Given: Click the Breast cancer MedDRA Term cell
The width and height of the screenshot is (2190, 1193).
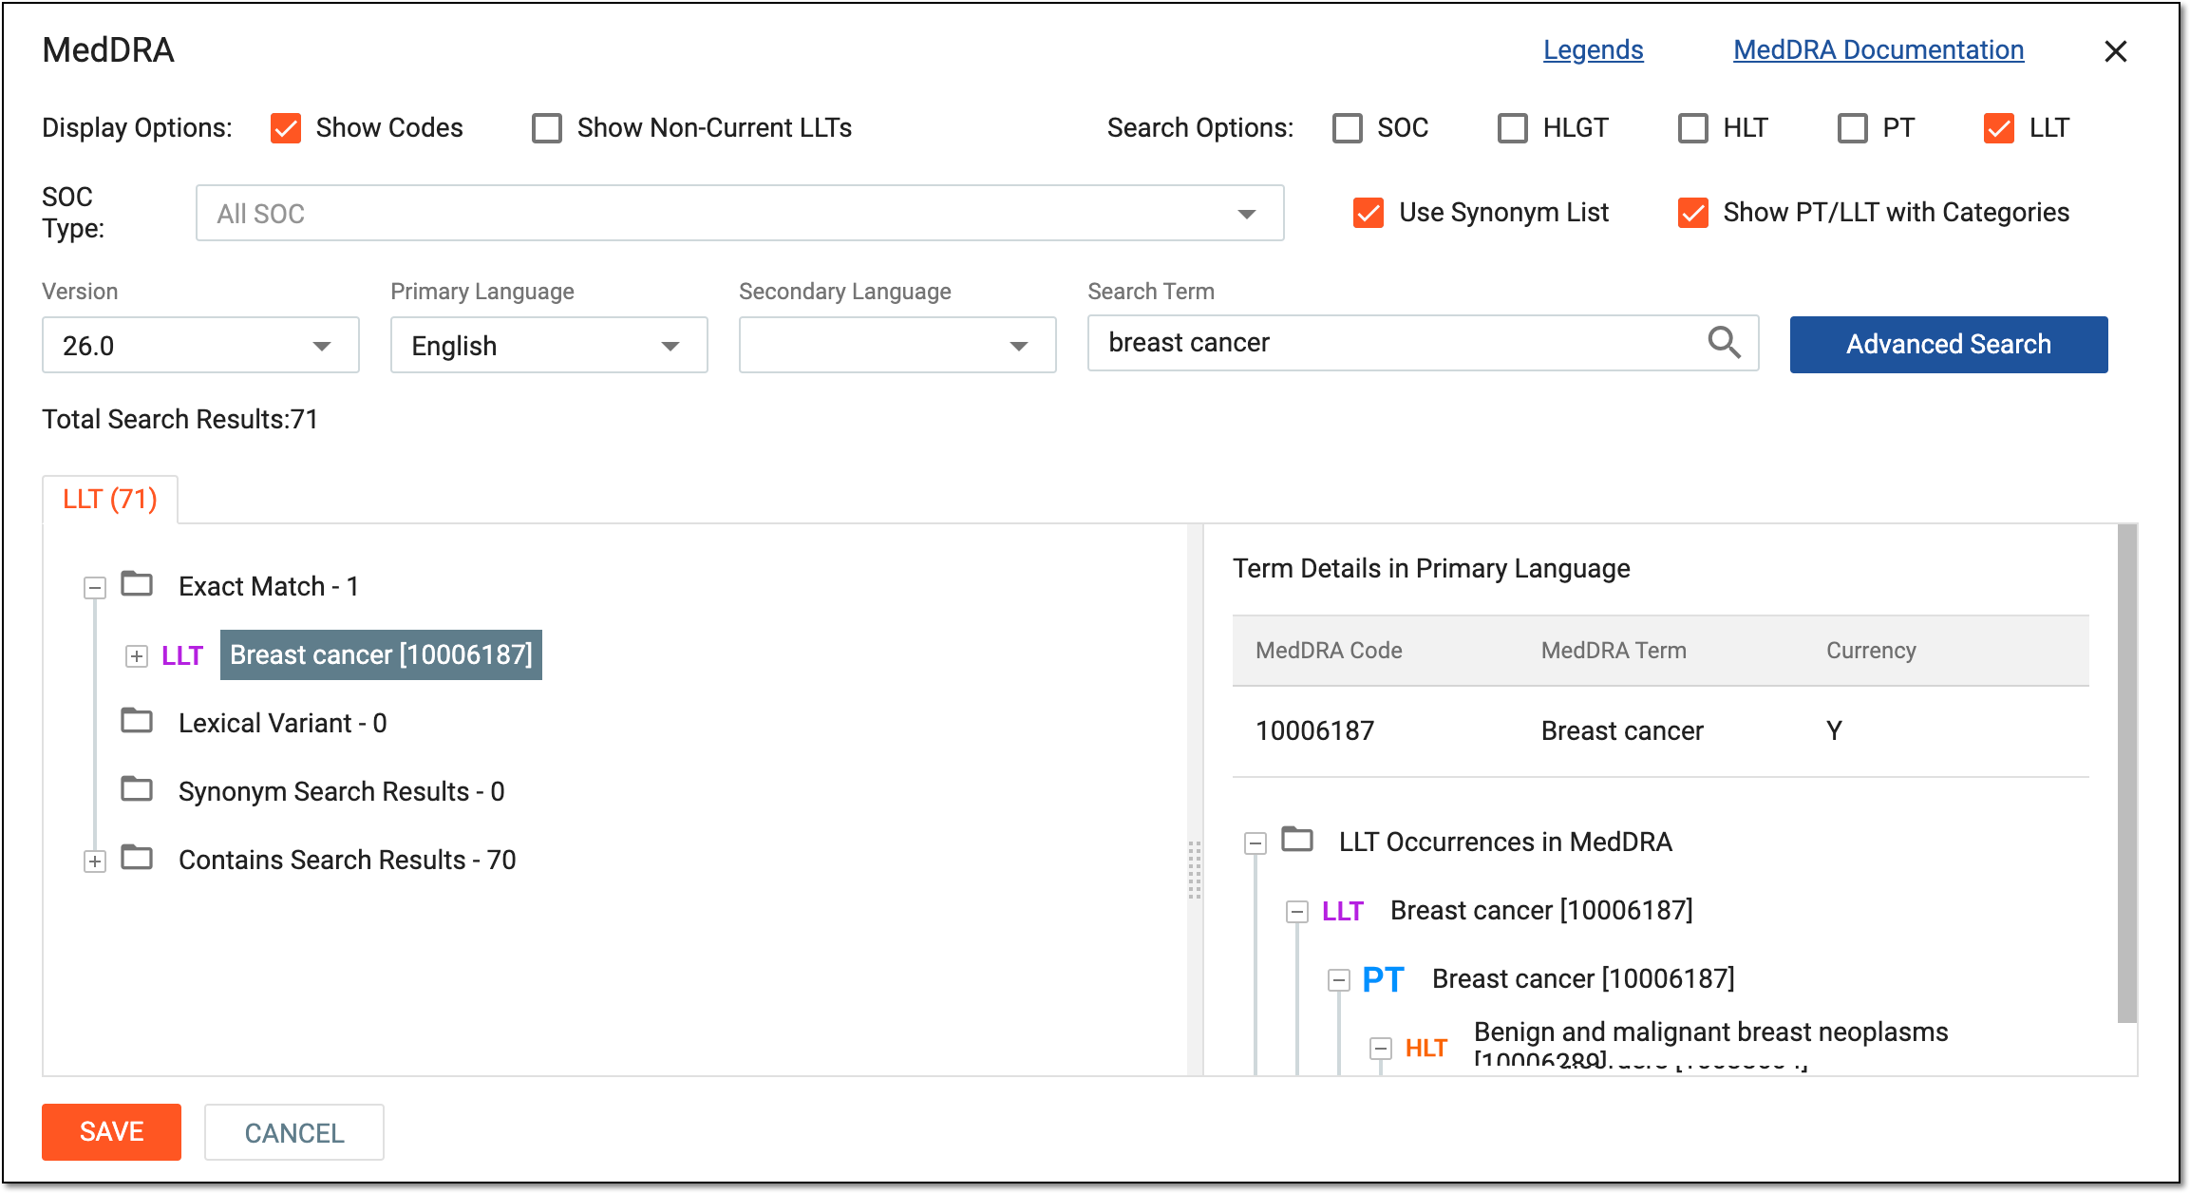Looking at the screenshot, I should click(x=1622, y=731).
